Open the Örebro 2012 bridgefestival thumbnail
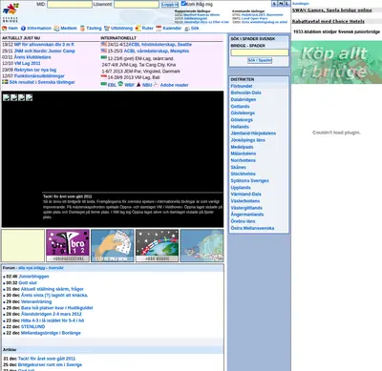This screenshot has width=382, height=371. coord(68,245)
